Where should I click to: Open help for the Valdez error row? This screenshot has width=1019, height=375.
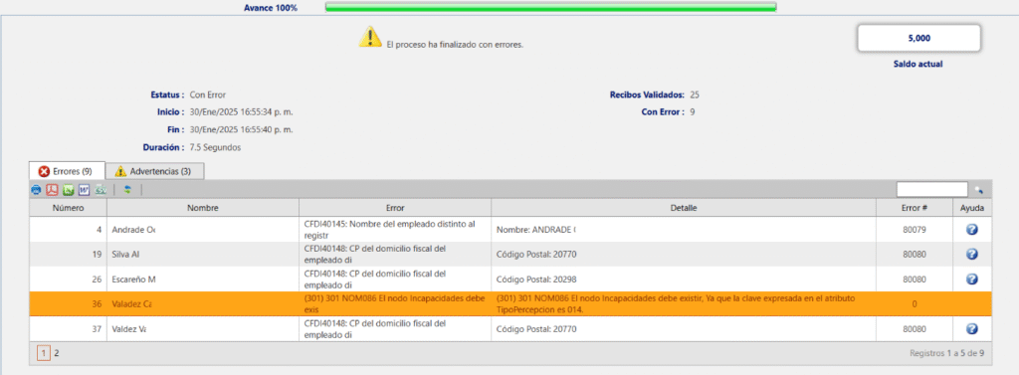click(972, 329)
